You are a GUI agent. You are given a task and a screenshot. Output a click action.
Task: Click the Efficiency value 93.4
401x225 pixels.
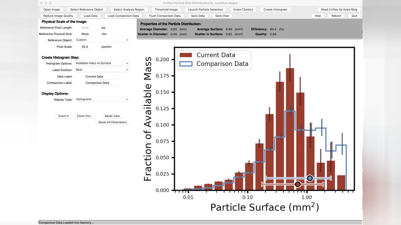273,29
